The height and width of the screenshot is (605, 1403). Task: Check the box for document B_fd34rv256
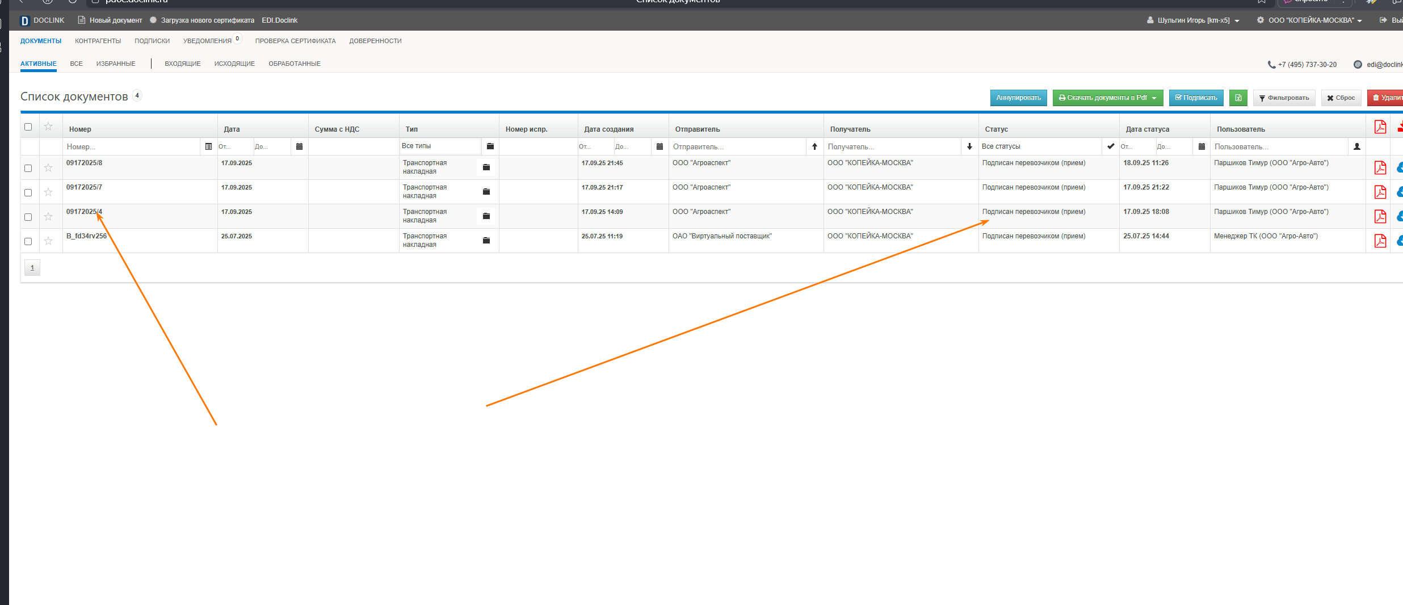pos(28,241)
